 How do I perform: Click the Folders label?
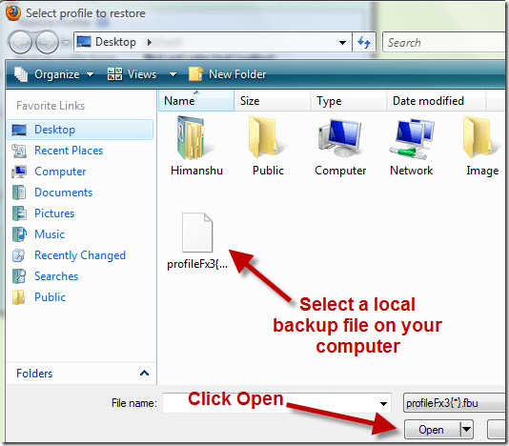click(34, 374)
